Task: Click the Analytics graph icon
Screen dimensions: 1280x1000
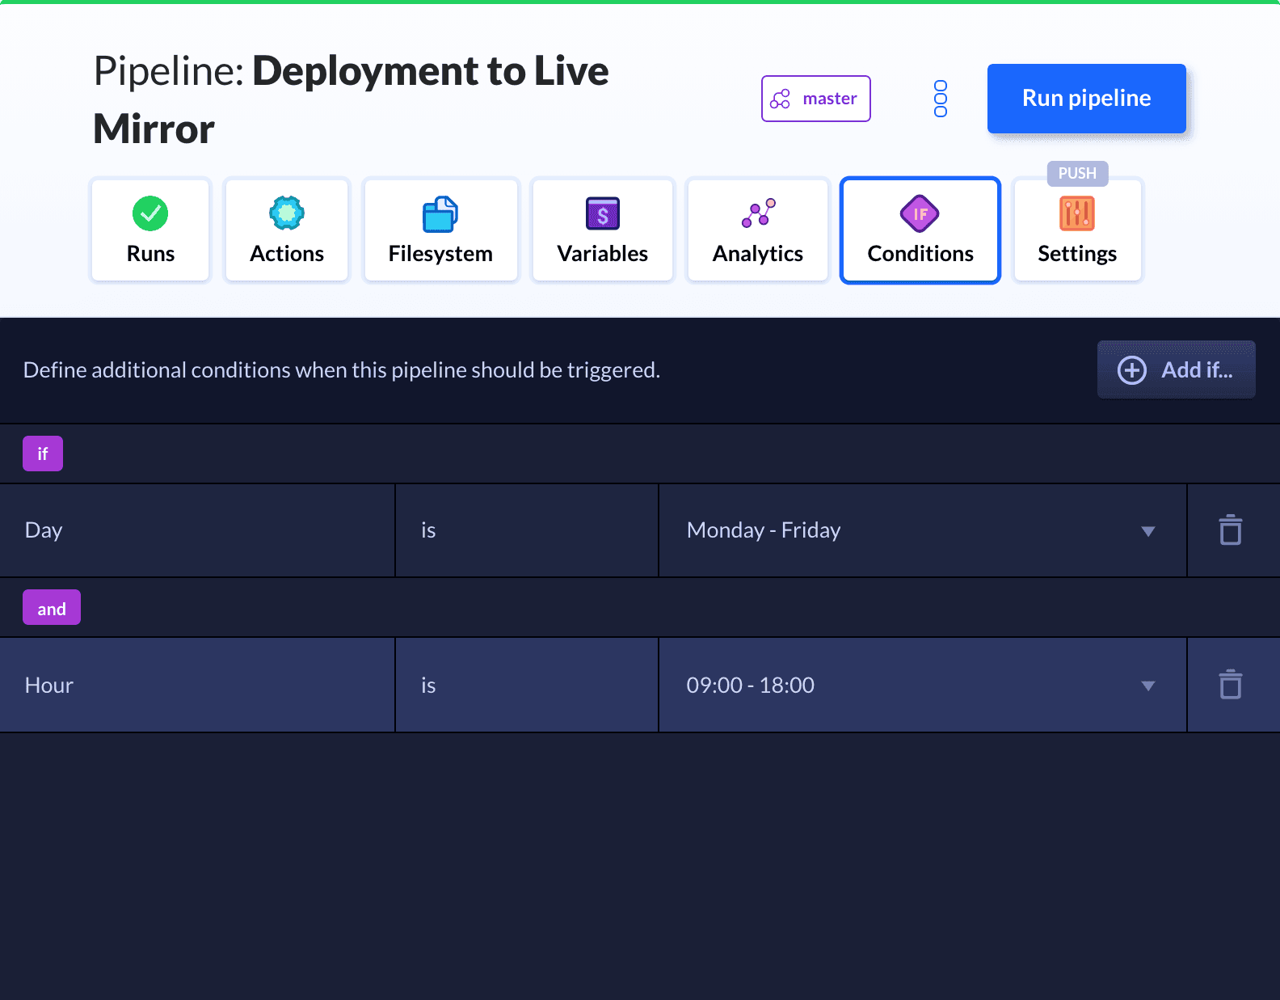Action: 758,213
